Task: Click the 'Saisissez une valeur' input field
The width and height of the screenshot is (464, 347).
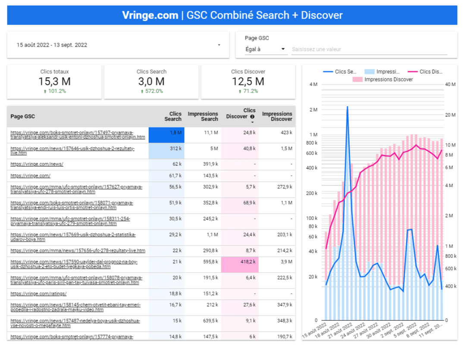Action: point(369,50)
